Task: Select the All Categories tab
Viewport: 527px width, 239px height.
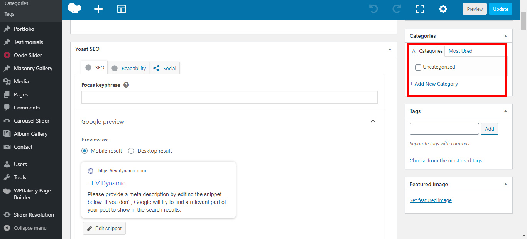Action: (427, 51)
